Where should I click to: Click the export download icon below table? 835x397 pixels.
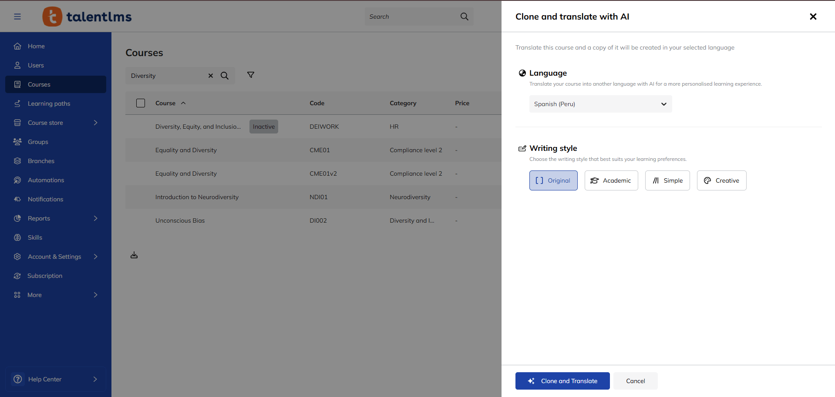point(134,255)
